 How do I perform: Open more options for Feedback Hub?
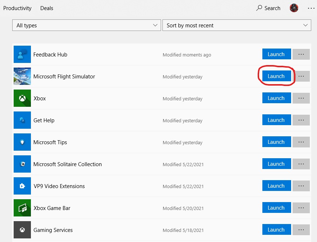pyautogui.click(x=301, y=54)
